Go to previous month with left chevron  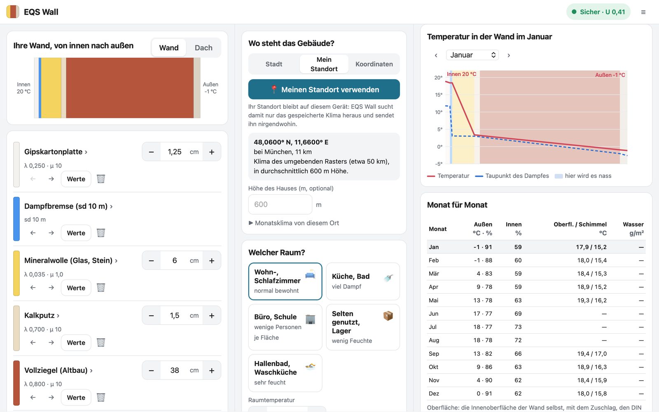click(x=436, y=55)
